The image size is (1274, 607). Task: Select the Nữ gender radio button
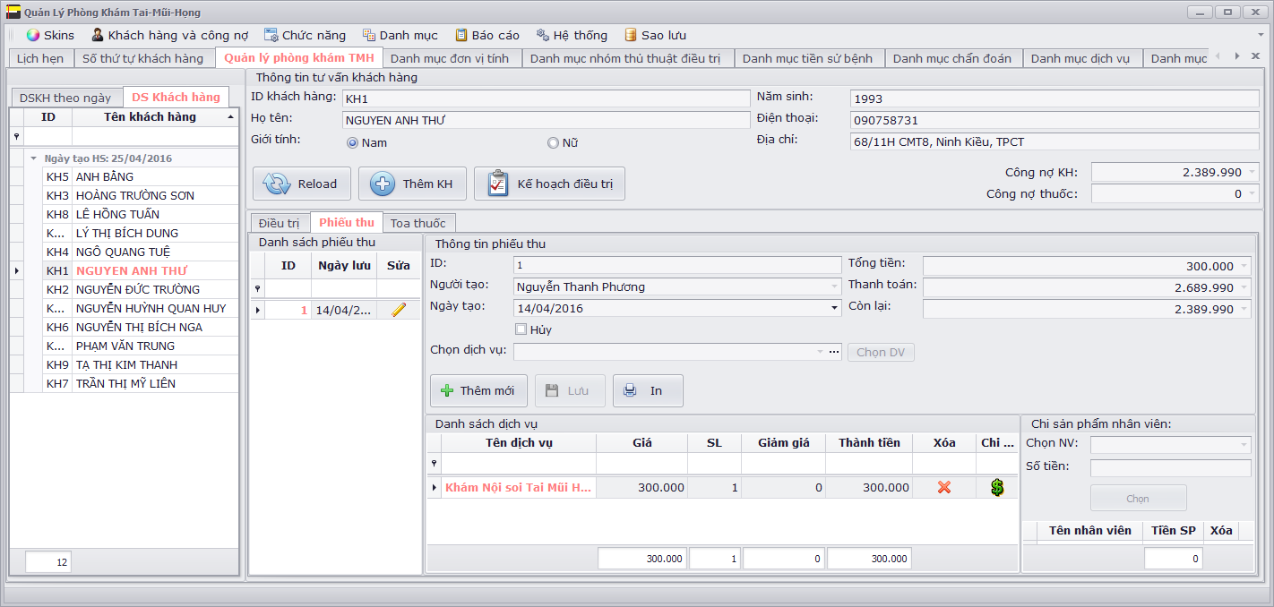(553, 142)
